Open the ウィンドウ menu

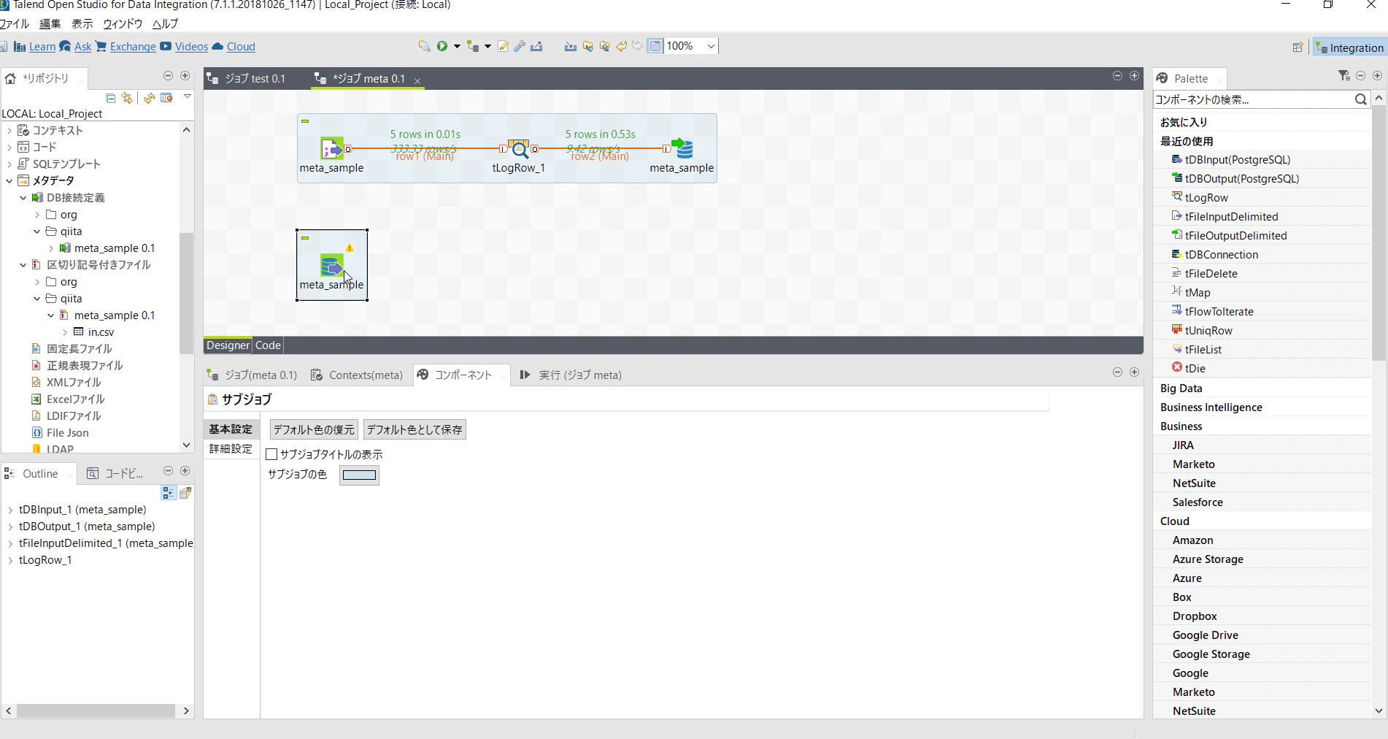(123, 23)
